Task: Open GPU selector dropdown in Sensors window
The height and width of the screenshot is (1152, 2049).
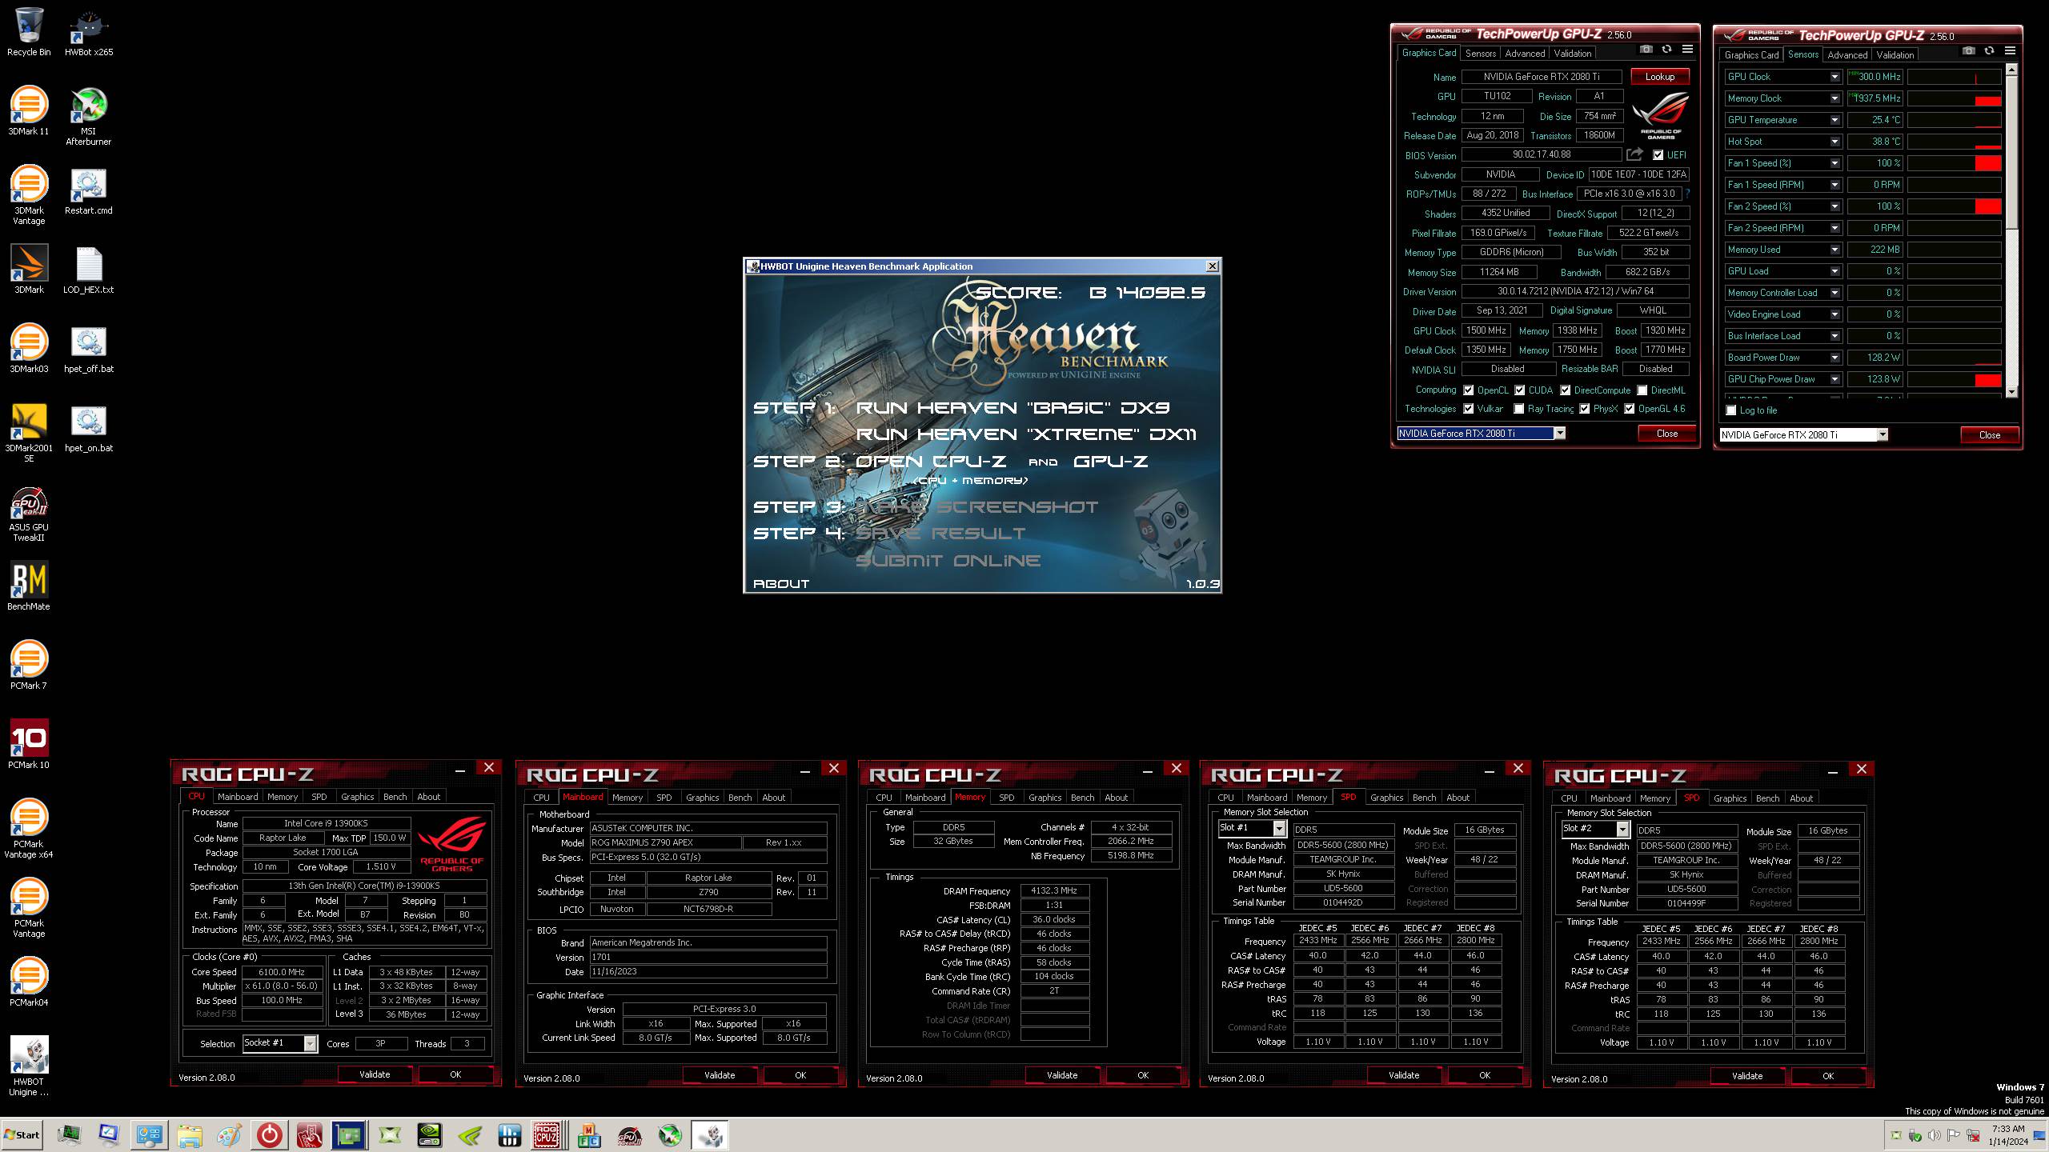Action: [1883, 434]
